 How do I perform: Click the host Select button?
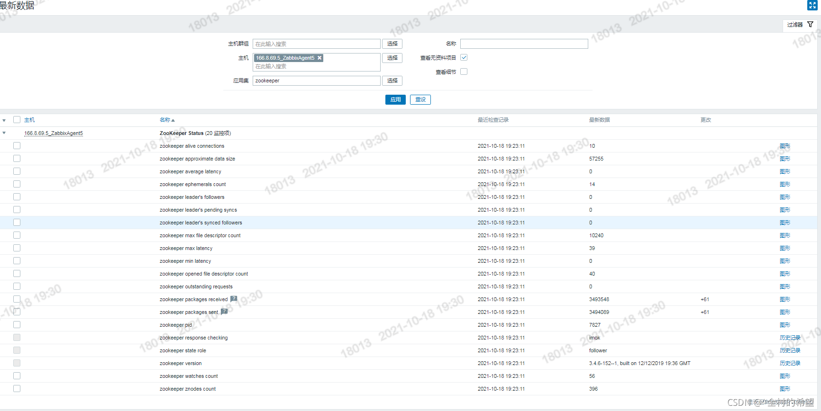pyautogui.click(x=392, y=58)
